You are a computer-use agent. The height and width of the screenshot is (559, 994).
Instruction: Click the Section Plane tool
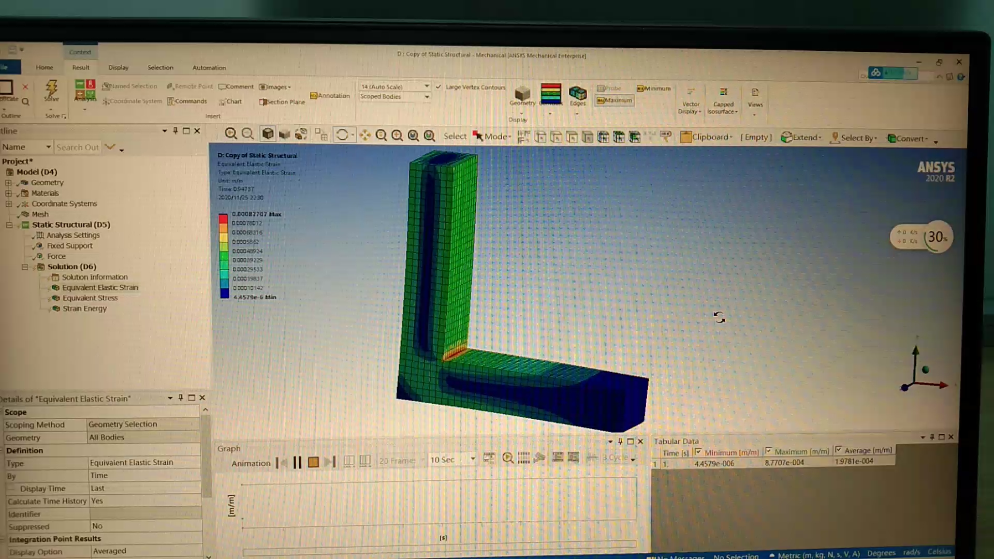pyautogui.click(x=282, y=102)
